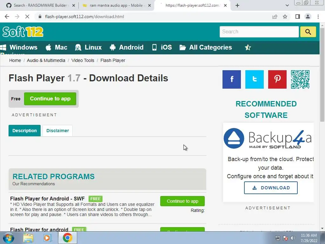Share on Pinterest icon
This screenshot has width=325, height=244.
click(x=277, y=79)
